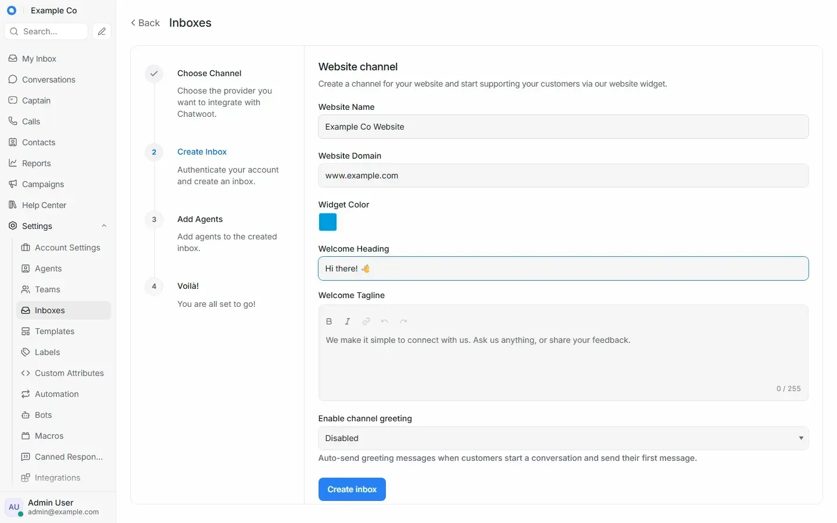Click the Captain icon in sidebar
The image size is (837, 523).
(13, 101)
